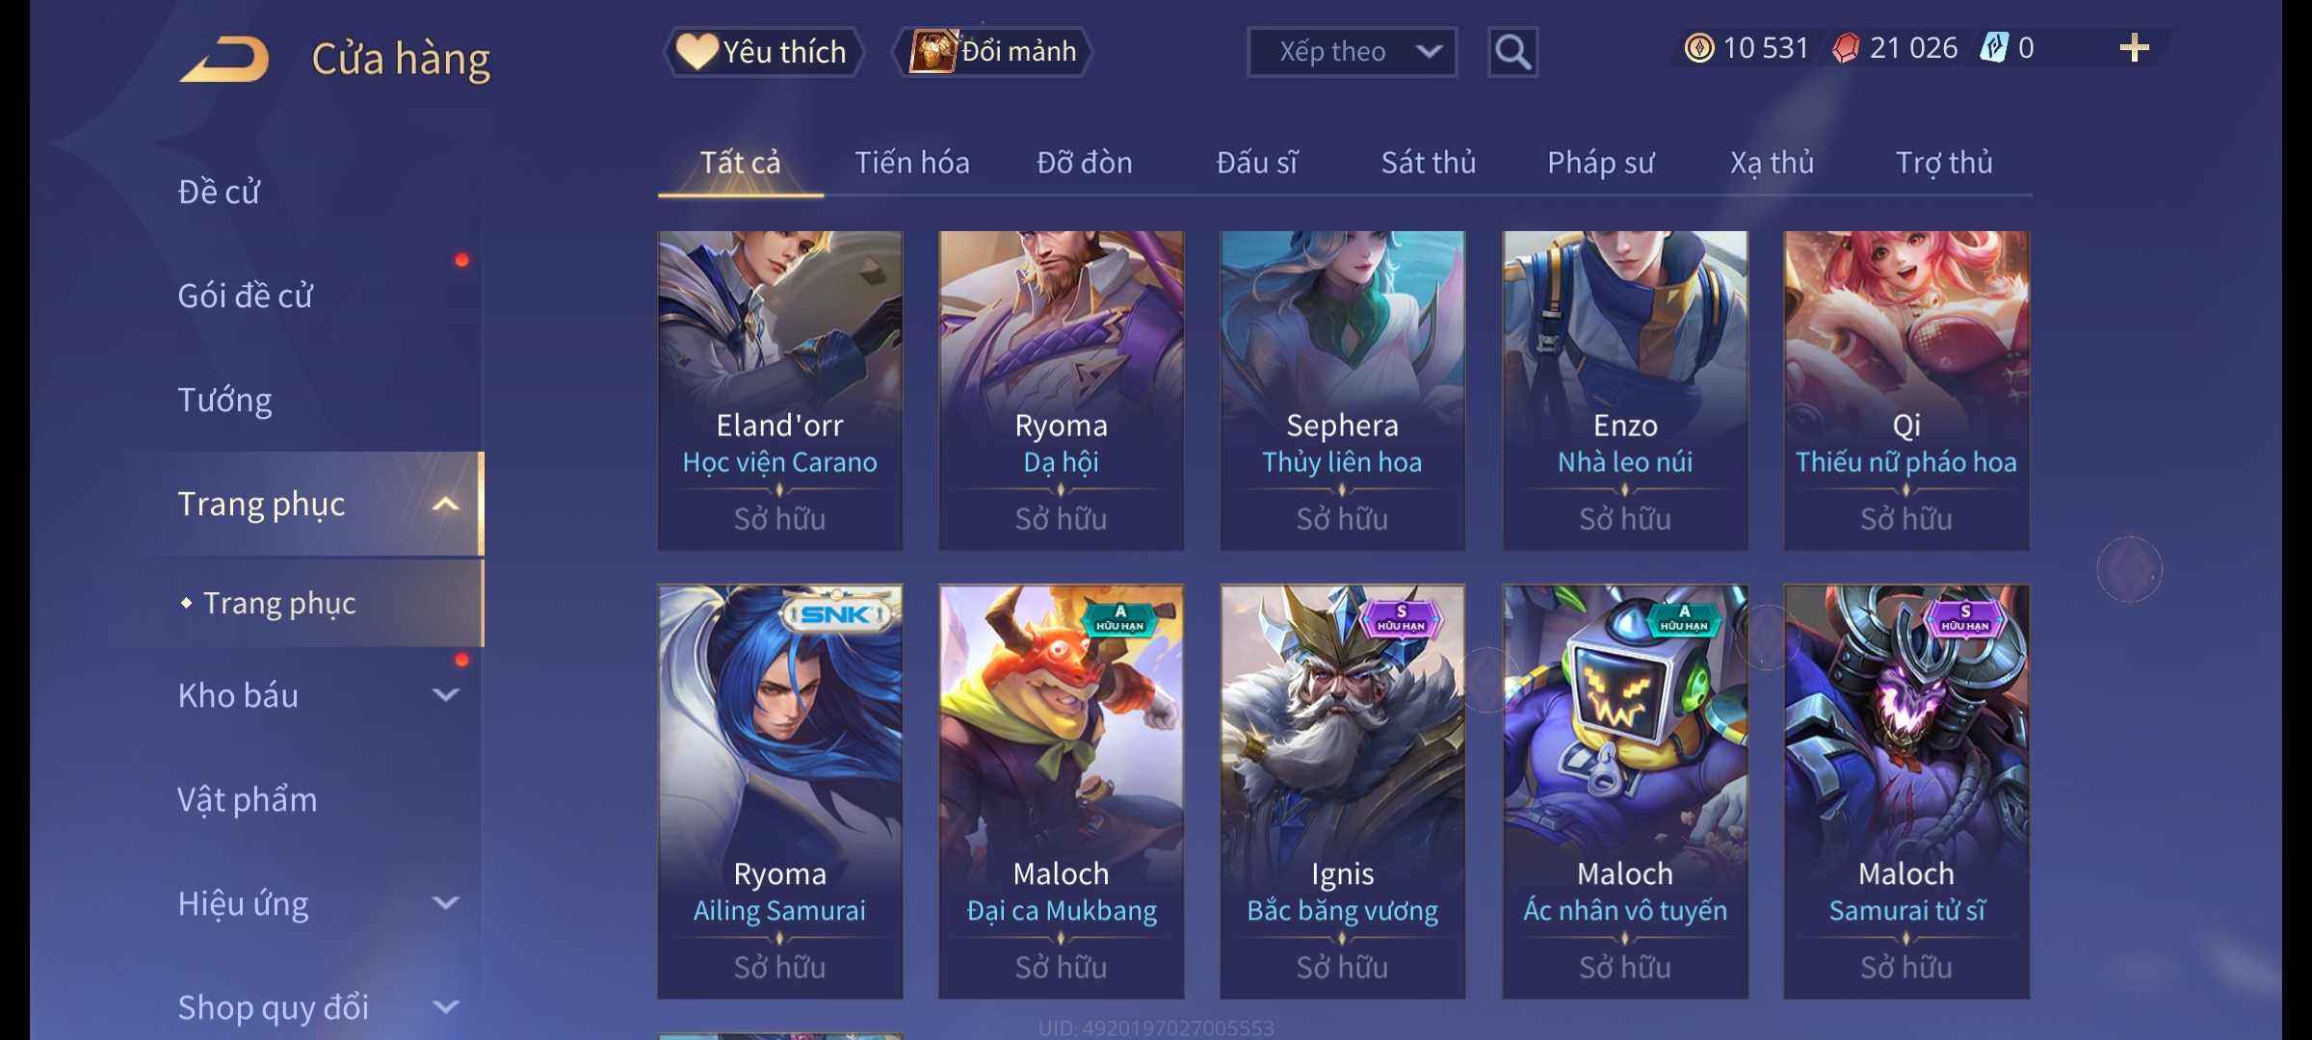Tap the blue voucher currency icon
The height and width of the screenshot is (1040, 2312).
(1993, 48)
